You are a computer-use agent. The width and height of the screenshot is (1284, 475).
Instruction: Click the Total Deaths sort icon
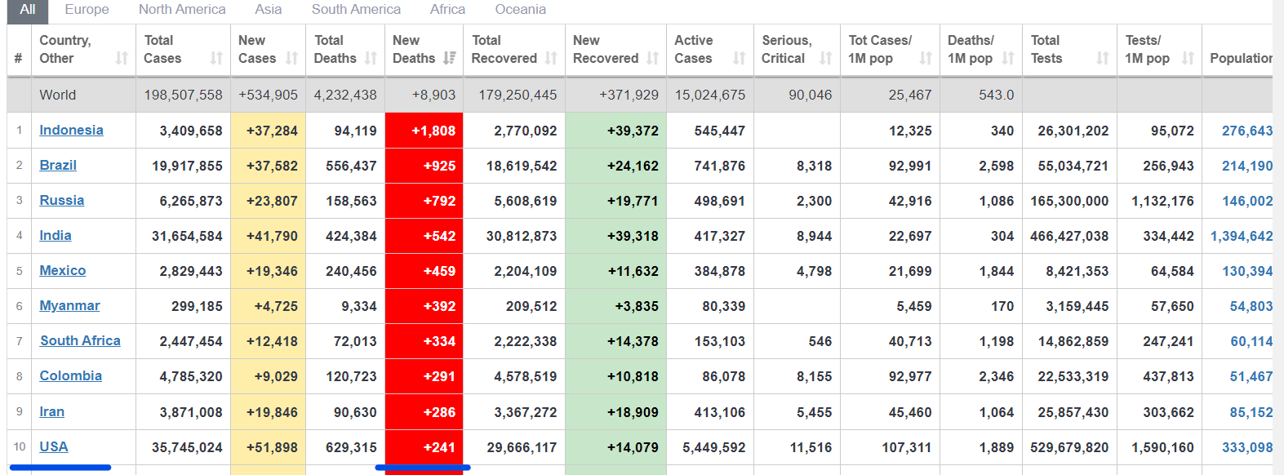pos(371,58)
